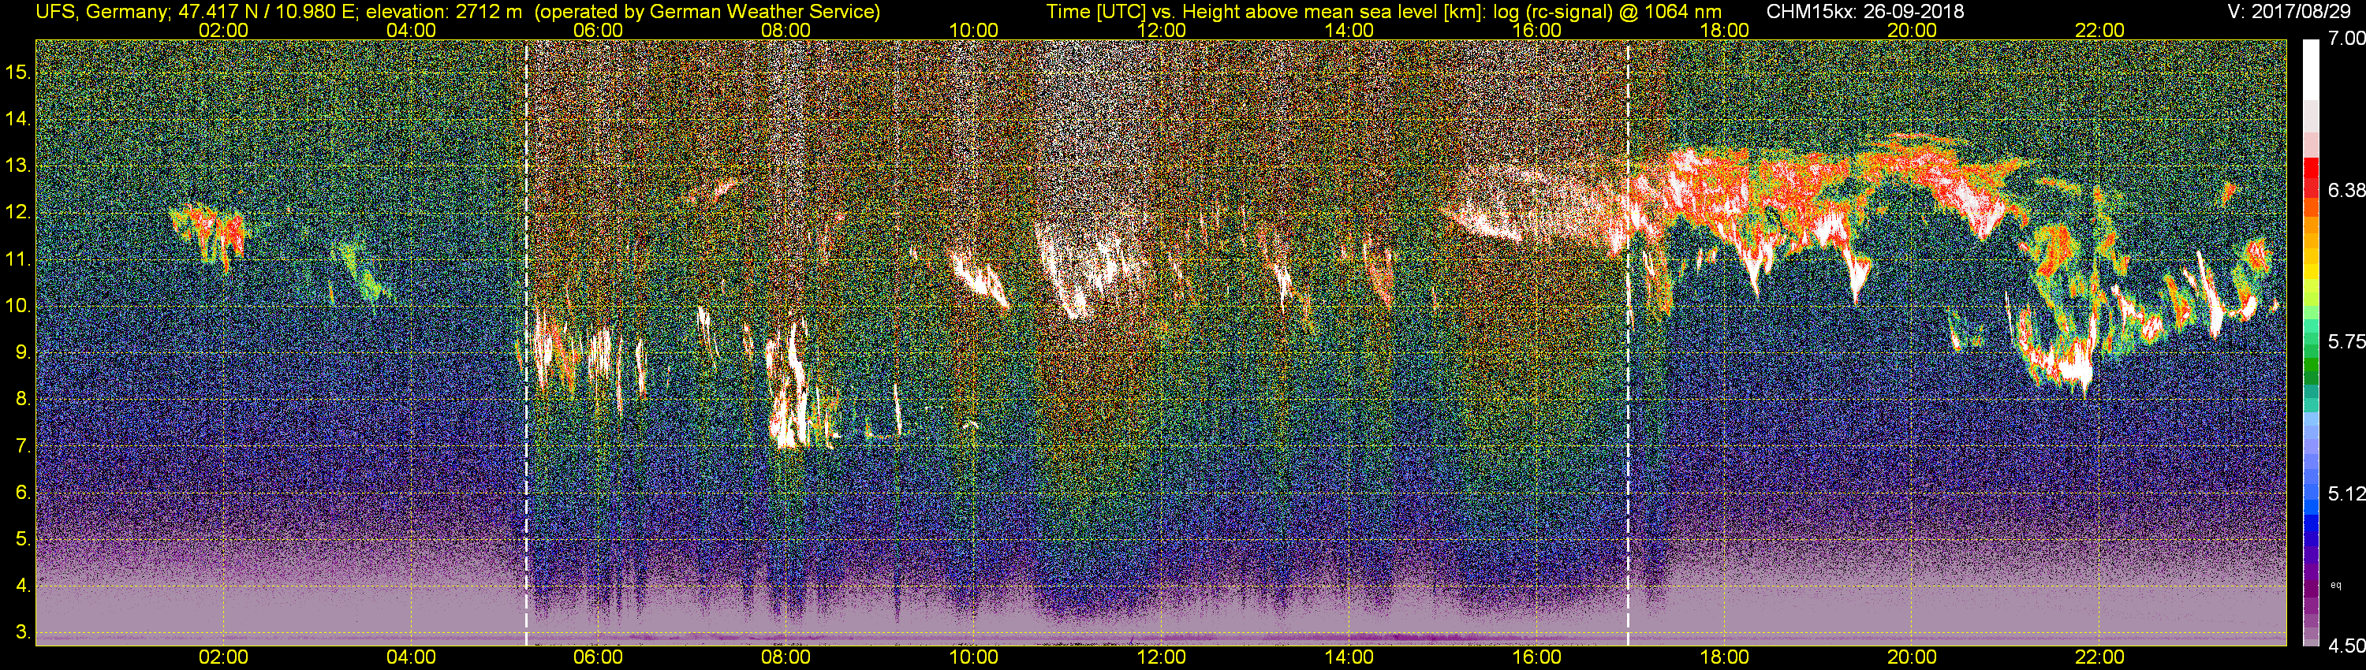2366x670 pixels.
Task: Click the 04:00 label on top time axis
Action: click(412, 30)
